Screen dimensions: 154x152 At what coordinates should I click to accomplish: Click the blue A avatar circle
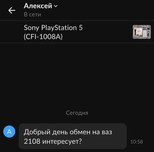pos(9,132)
